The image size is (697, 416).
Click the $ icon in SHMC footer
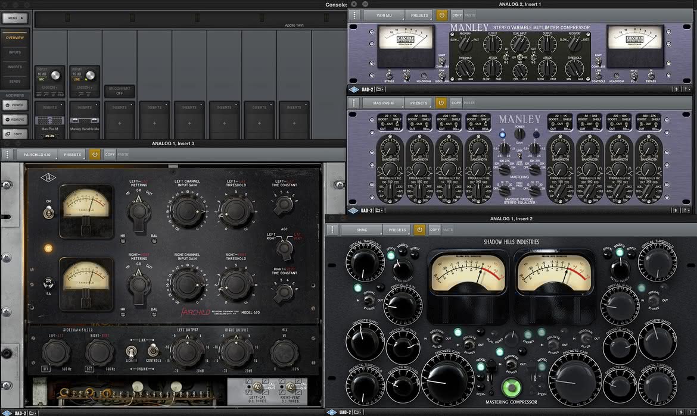pyautogui.click(x=681, y=412)
